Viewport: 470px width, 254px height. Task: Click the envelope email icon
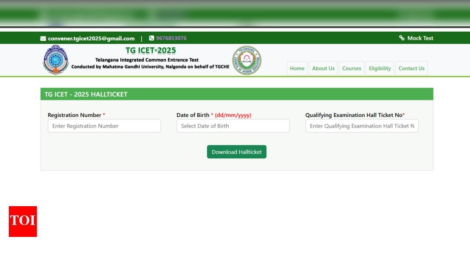pos(43,38)
